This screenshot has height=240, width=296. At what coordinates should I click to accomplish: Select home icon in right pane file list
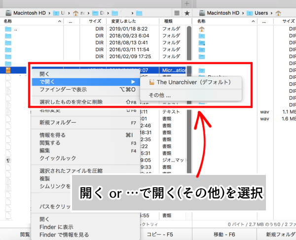coord(202,29)
